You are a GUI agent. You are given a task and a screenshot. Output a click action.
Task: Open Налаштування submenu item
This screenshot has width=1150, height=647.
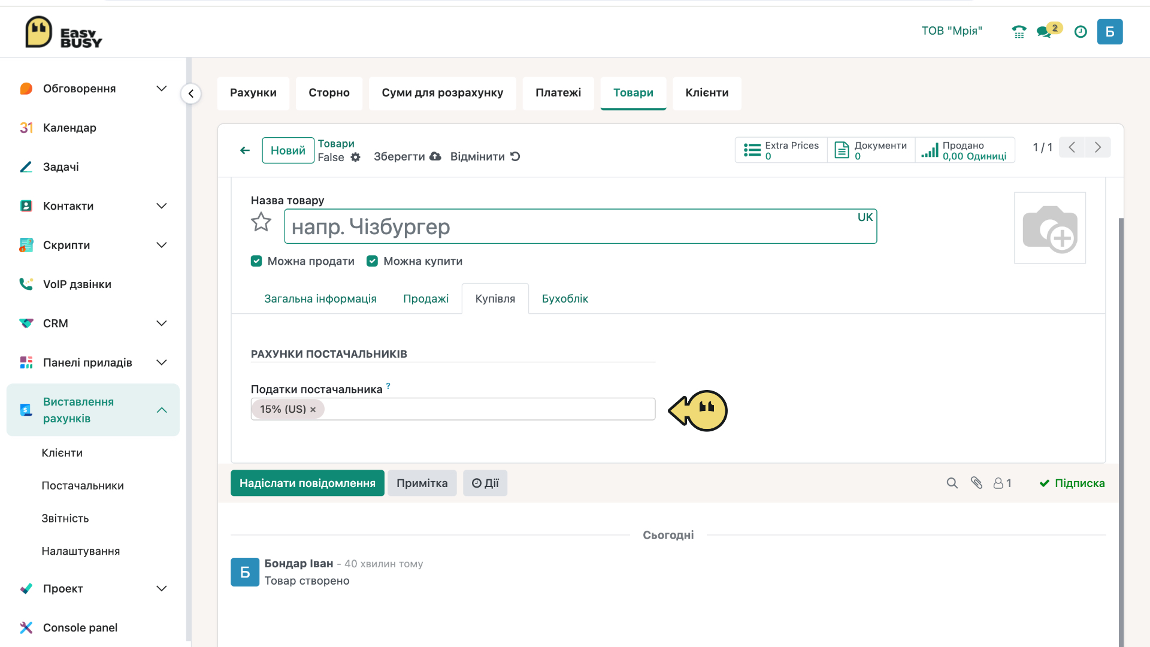coord(81,551)
